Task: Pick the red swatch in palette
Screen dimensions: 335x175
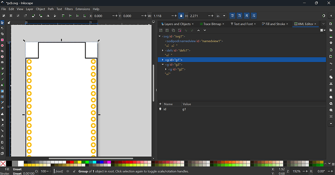Action: pyautogui.click(x=72, y=162)
